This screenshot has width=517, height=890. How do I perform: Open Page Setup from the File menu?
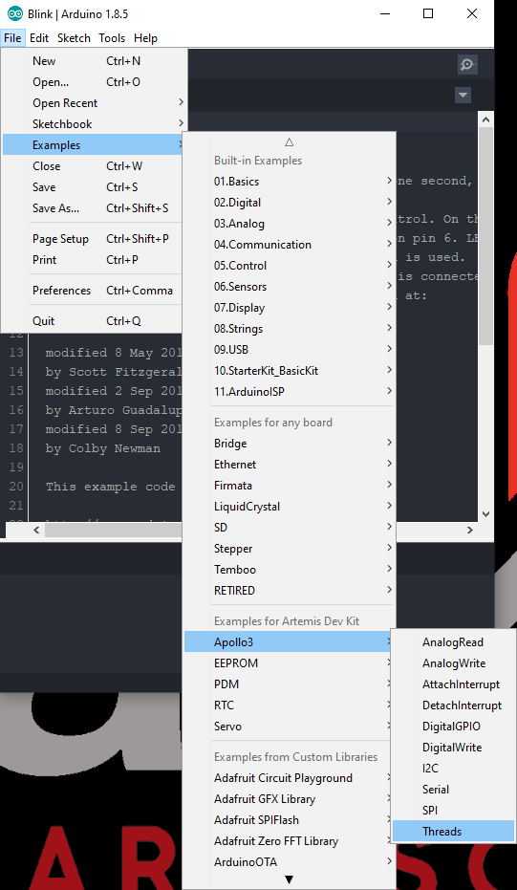(x=94, y=239)
